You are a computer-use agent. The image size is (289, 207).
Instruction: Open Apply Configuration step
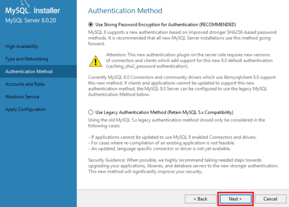(25, 109)
